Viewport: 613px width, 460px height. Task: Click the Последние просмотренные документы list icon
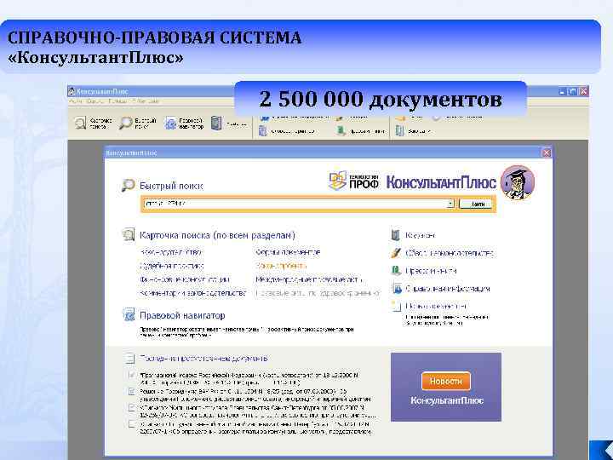click(129, 358)
